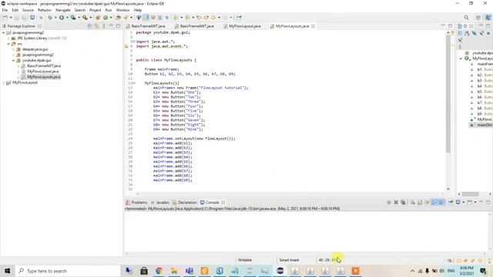
Task: Toggle Word Wrap in the Console toolbar
Action: (427, 202)
